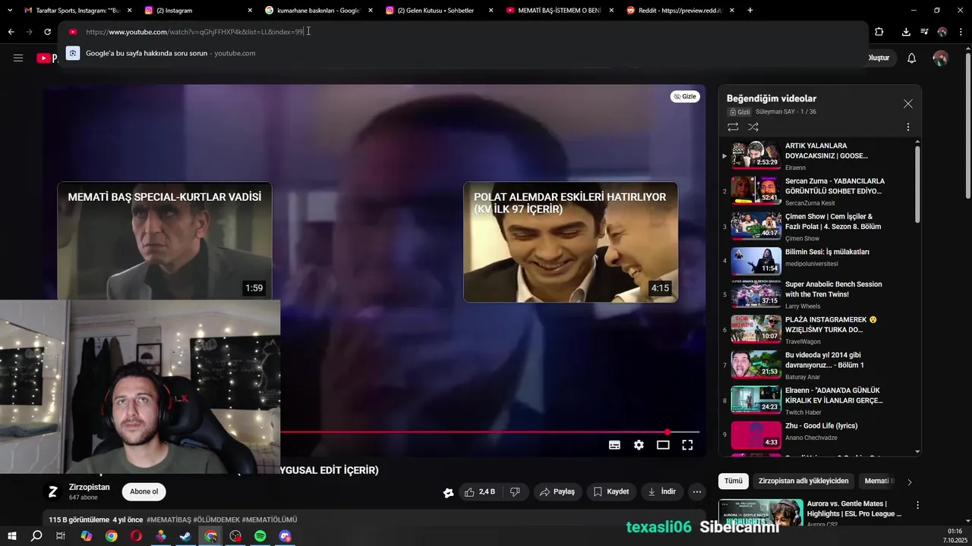The image size is (972, 546).
Task: Open Opera browser from the taskbar
Action: point(136,536)
